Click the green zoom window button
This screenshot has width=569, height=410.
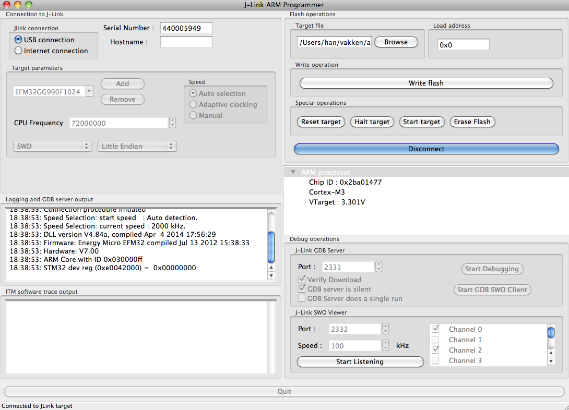29,4
